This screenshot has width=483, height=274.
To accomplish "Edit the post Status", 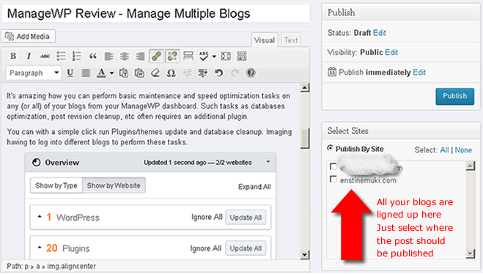I will pyautogui.click(x=380, y=33).
